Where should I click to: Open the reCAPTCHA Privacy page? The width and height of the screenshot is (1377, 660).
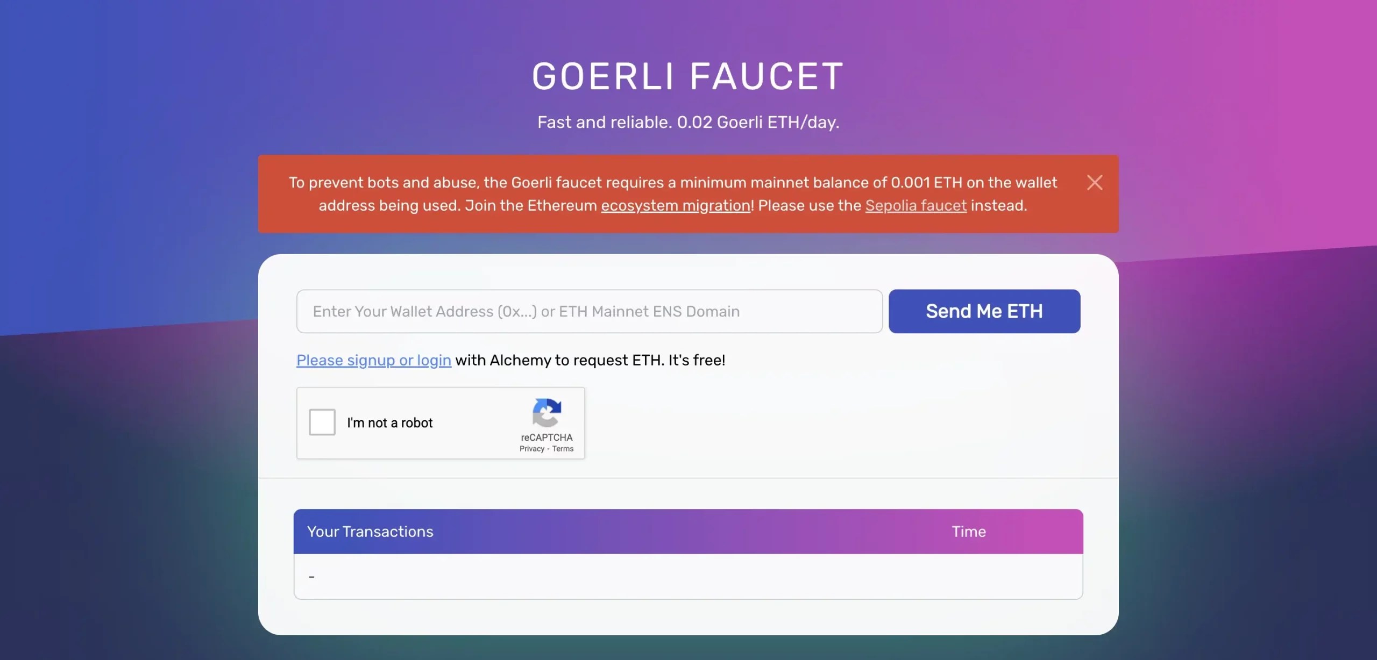[x=532, y=449]
